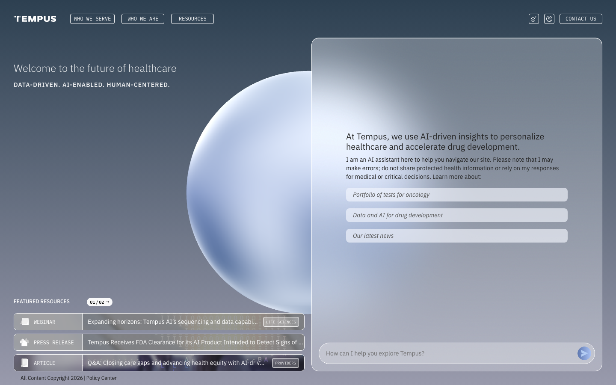This screenshot has height=385, width=616.
Task: Click the Article document icon
Action: pyautogui.click(x=25, y=363)
